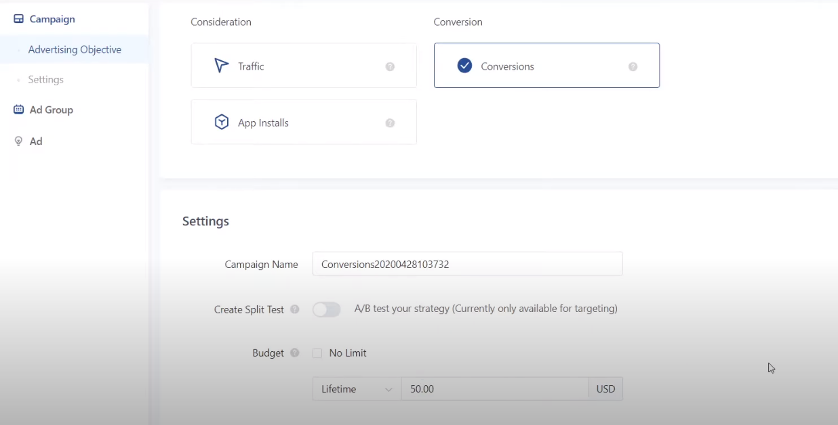Image resolution: width=838 pixels, height=425 pixels.
Task: Click help icon beside Create Split Test
Action: pos(294,309)
